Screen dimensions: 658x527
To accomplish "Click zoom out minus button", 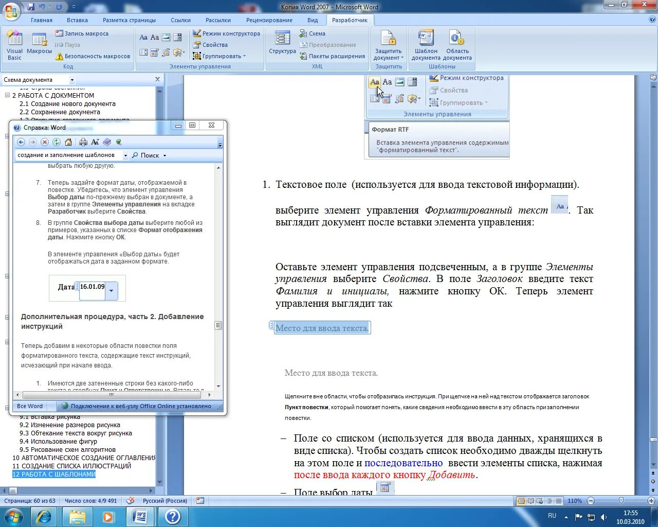I will point(591,501).
